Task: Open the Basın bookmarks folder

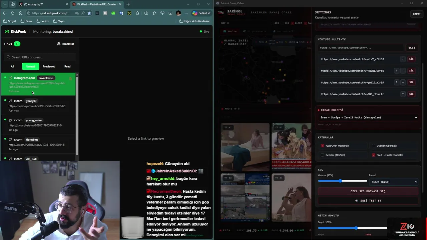Action: [26, 21]
